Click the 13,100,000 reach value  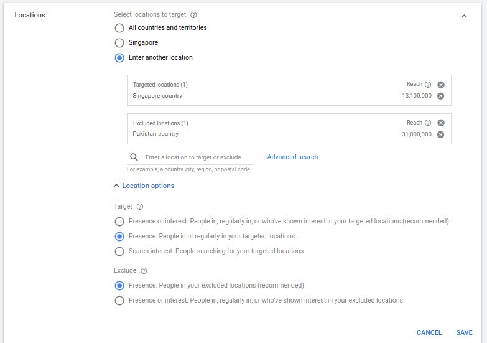tap(417, 96)
